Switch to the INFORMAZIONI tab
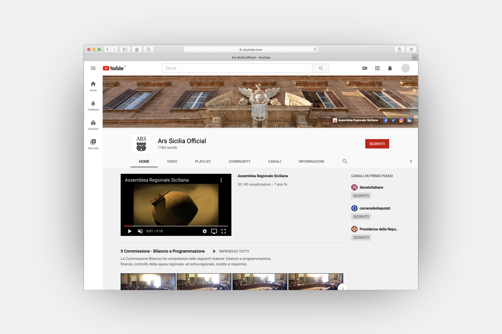Image resolution: width=502 pixels, height=334 pixels. [311, 162]
